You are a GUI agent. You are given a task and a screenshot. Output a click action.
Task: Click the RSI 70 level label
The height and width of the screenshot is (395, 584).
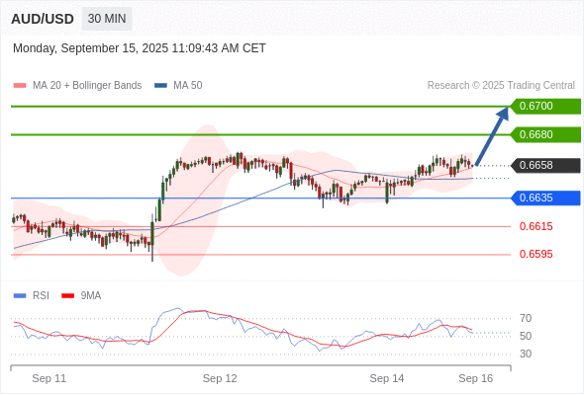526,318
